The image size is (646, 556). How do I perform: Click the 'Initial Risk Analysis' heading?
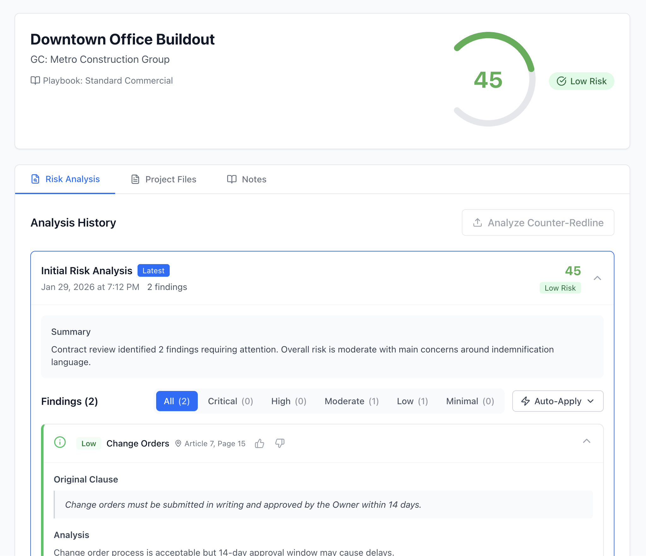(x=87, y=271)
